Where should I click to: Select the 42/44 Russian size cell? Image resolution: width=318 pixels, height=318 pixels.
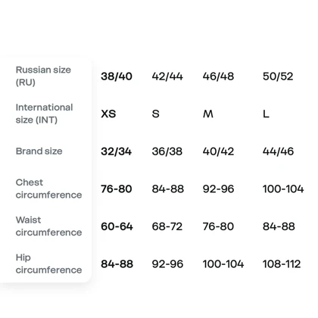point(167,76)
